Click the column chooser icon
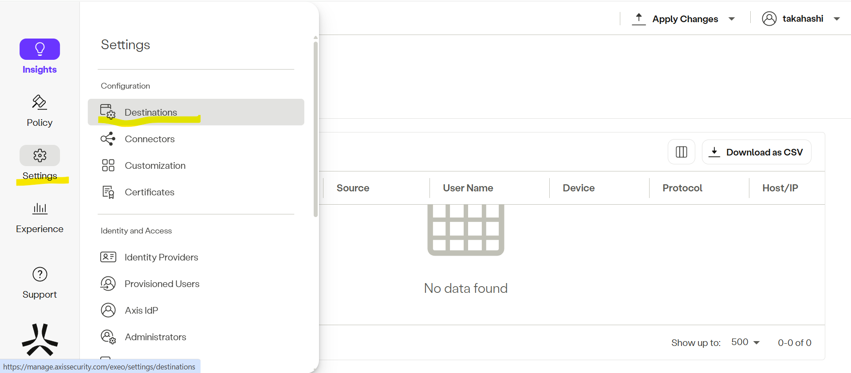This screenshot has width=851, height=373. tap(681, 152)
